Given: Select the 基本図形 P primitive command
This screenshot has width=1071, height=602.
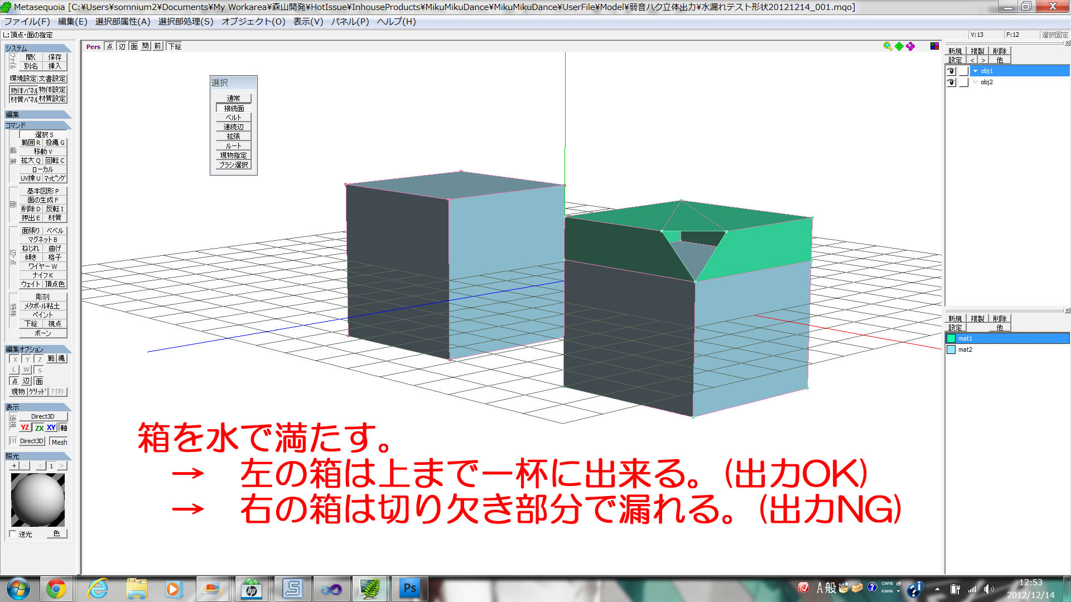Looking at the screenshot, I should pos(42,191).
